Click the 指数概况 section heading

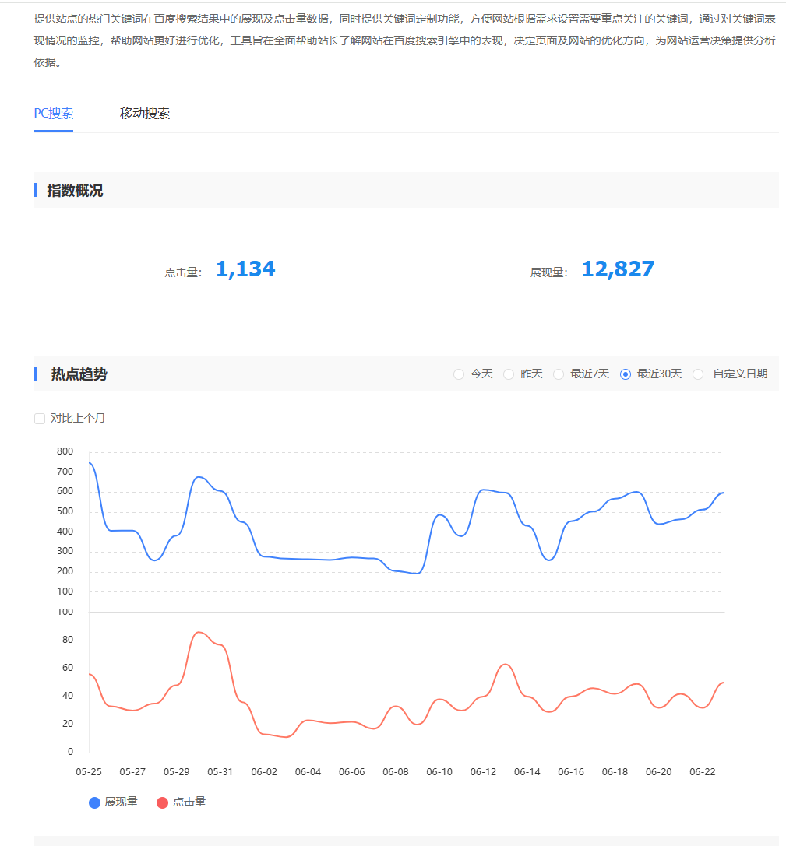tap(75, 191)
